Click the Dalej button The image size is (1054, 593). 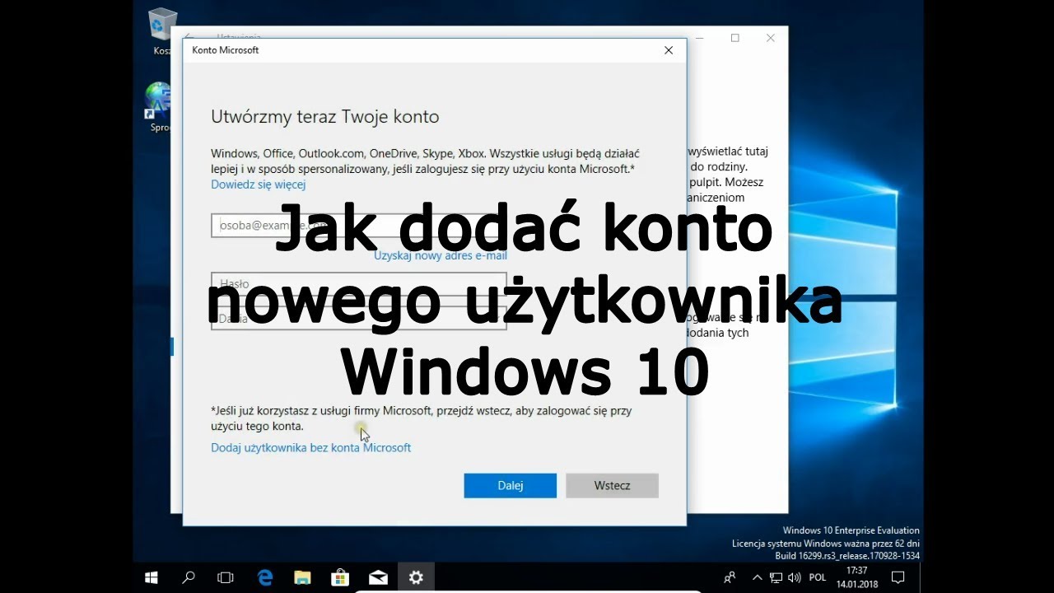[x=511, y=485]
